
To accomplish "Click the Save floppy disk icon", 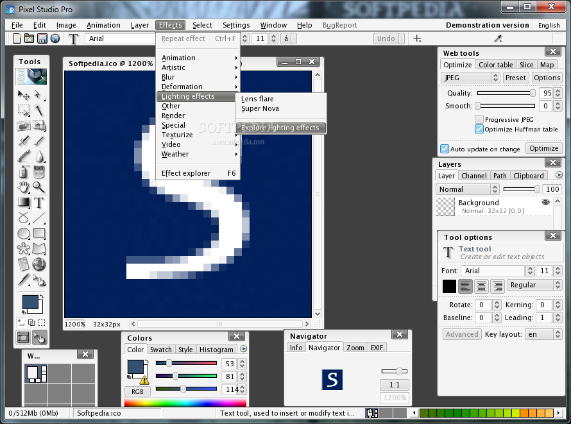I will tap(42, 38).
